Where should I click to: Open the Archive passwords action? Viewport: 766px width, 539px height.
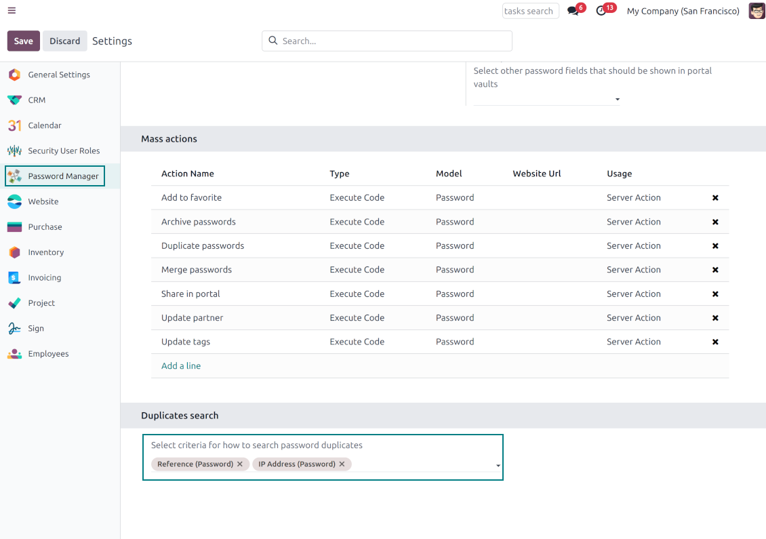[199, 222]
